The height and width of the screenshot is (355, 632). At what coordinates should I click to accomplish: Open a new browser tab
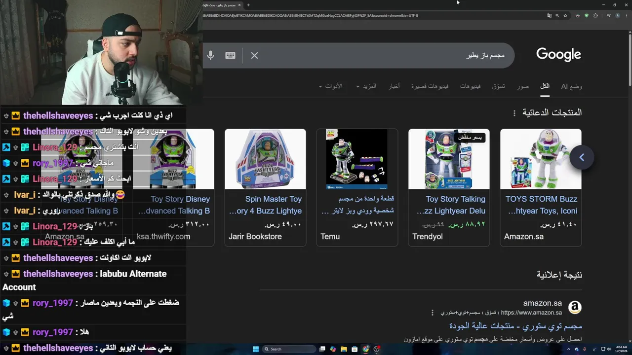(248, 5)
